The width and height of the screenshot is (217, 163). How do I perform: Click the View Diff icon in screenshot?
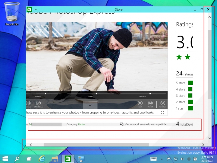click(150, 103)
